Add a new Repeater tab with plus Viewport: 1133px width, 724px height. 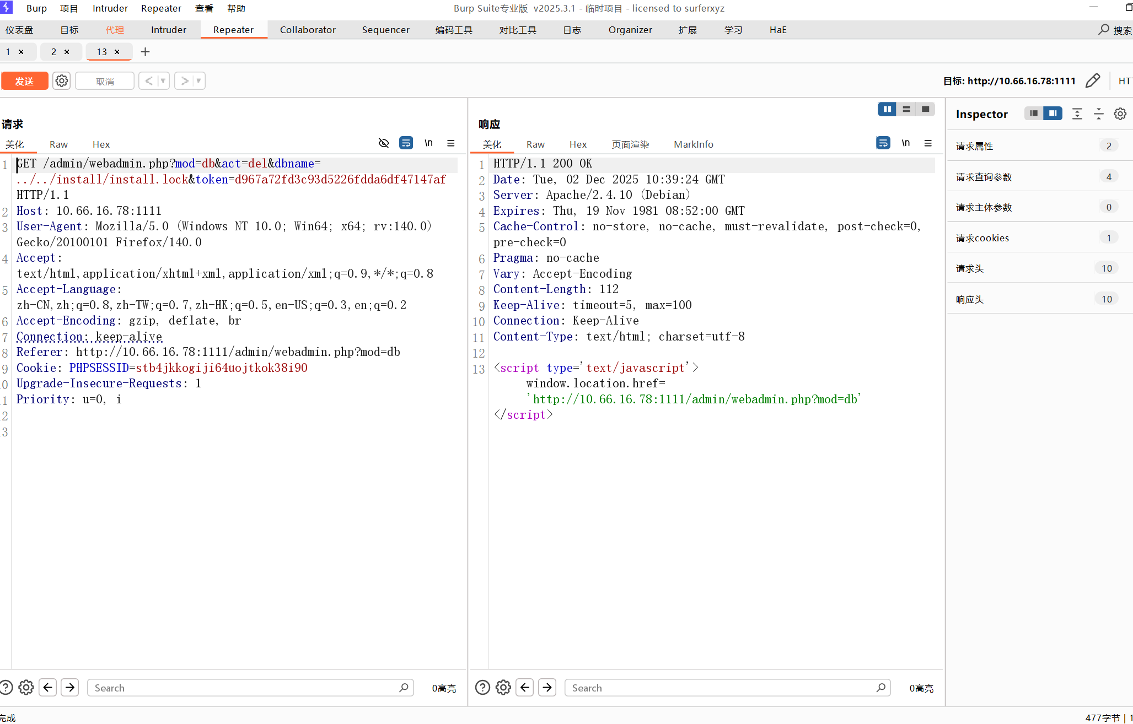coord(145,52)
